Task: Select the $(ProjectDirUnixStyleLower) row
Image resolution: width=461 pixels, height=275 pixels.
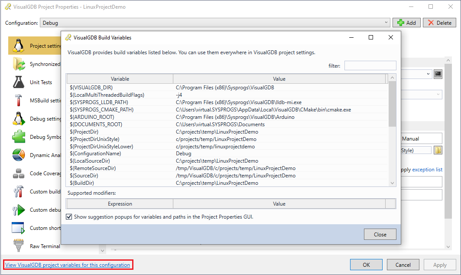Action: 227,146
